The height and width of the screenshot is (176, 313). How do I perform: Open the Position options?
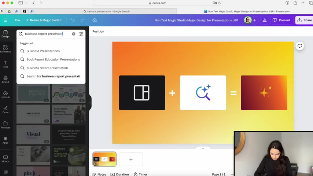tap(98, 32)
